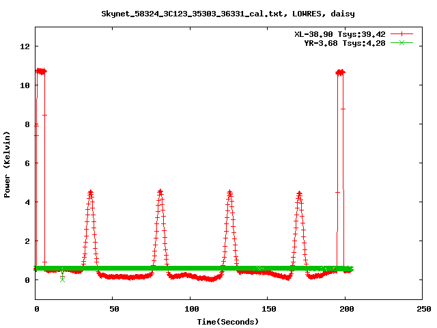Click the y-axis tick label 12
The height and width of the screenshot is (328, 437).
tap(25, 46)
